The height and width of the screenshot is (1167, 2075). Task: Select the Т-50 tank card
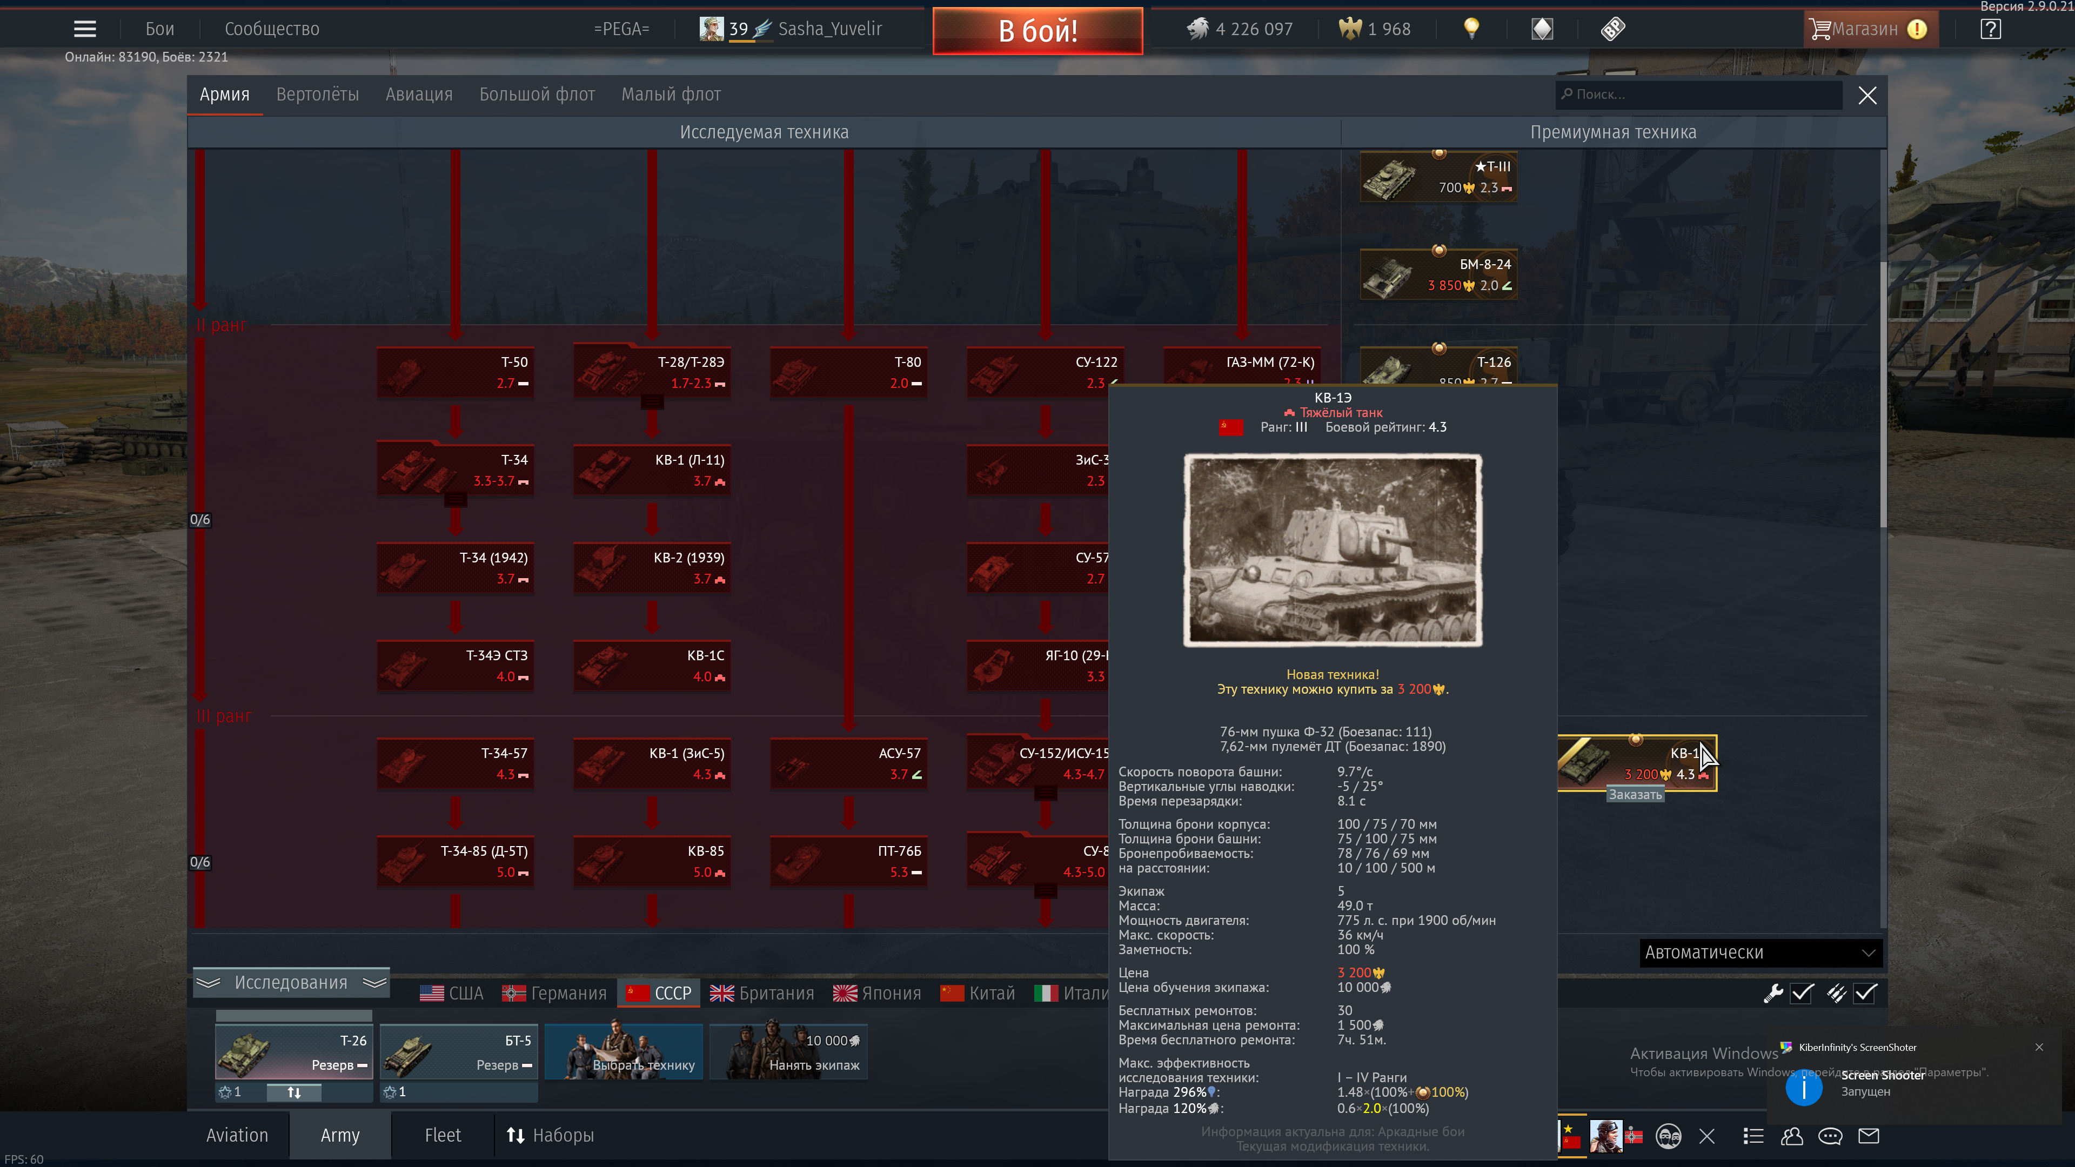[x=455, y=372]
